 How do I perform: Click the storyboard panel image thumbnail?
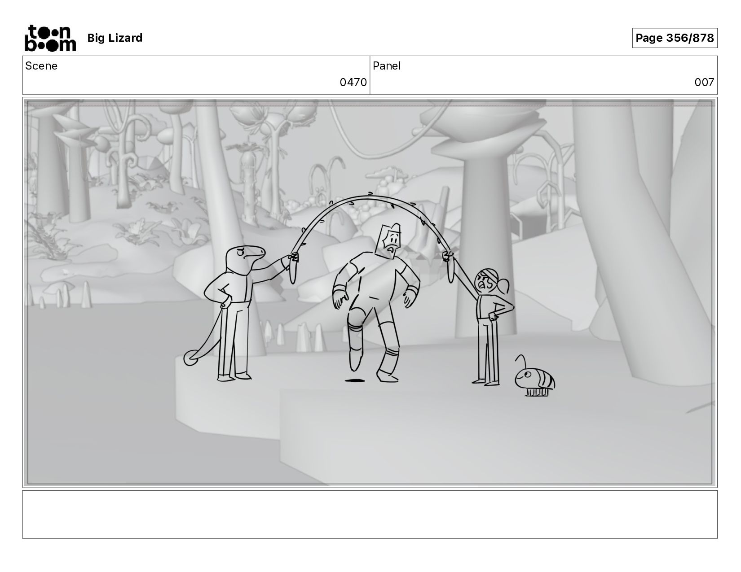(370, 293)
